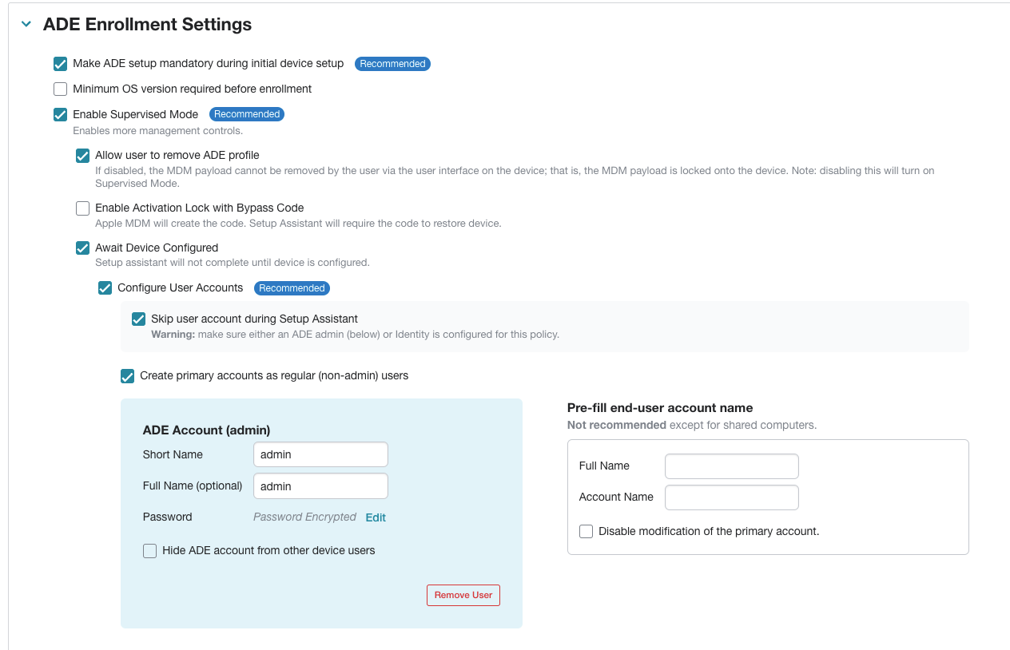
Task: Click the Recommended badge beside Configure User Accounts
Action: coord(292,287)
